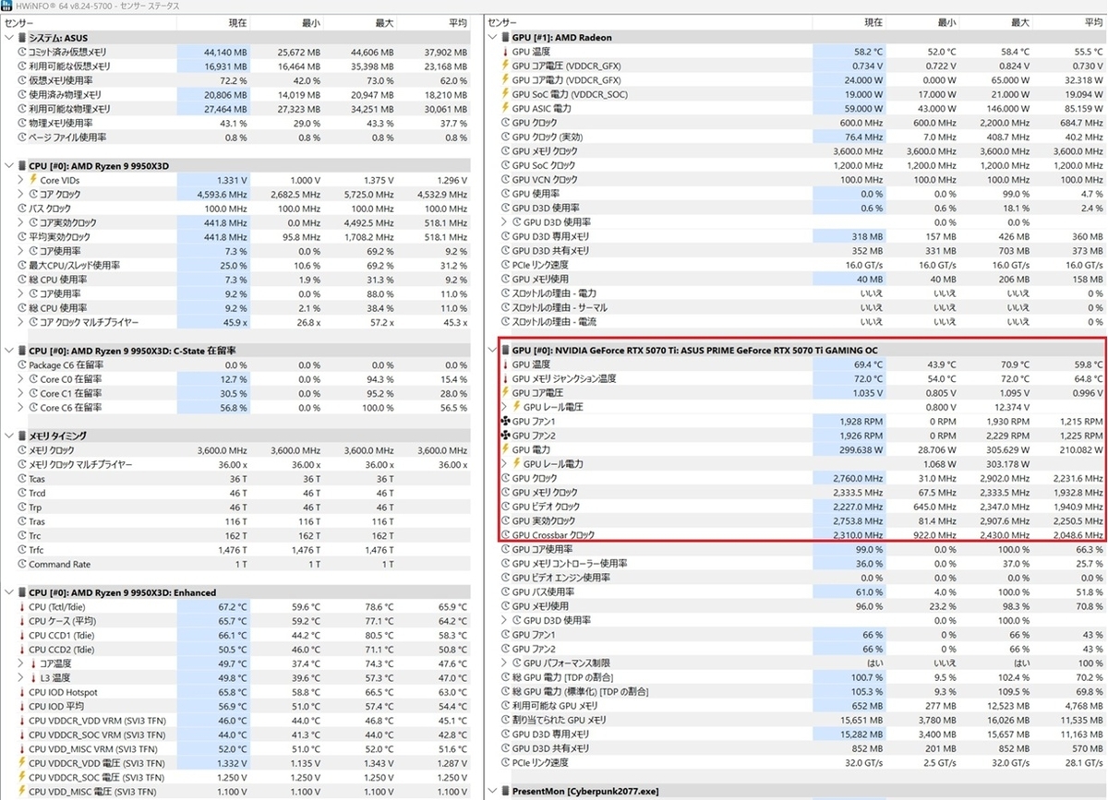1108x800 pixels.
Task: Click the thermometer icon of CPU IOD Hotspot
Action: [x=21, y=692]
